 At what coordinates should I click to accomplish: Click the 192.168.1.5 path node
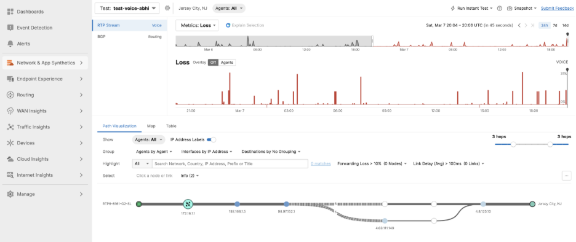237,204
